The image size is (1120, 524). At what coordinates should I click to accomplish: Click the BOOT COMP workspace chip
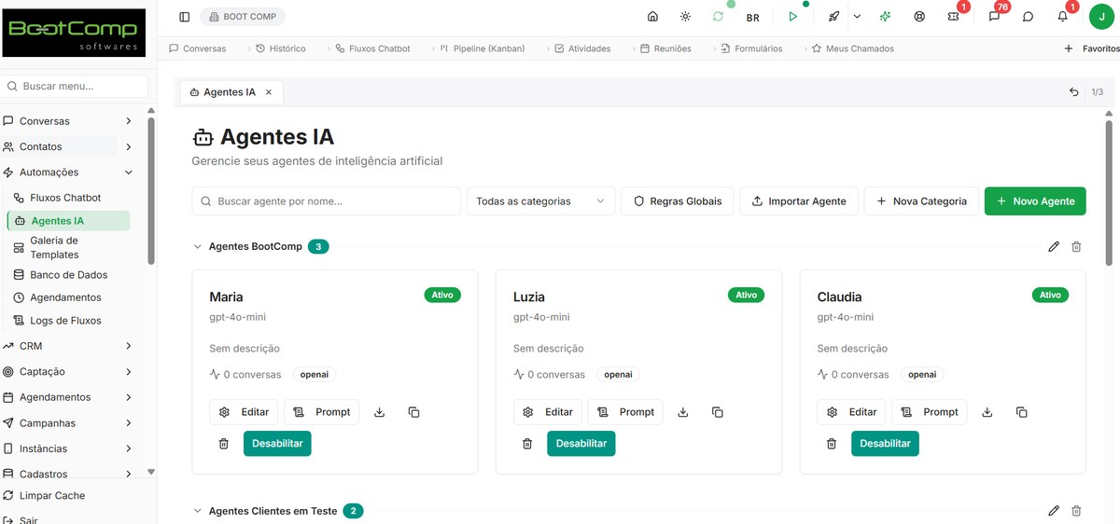click(x=243, y=17)
